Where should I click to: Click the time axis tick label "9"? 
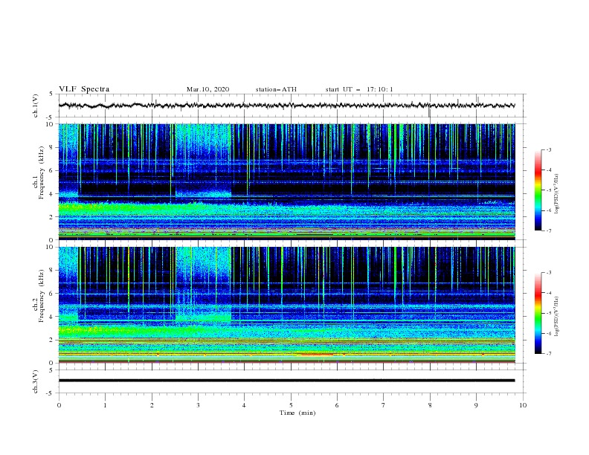(x=477, y=405)
